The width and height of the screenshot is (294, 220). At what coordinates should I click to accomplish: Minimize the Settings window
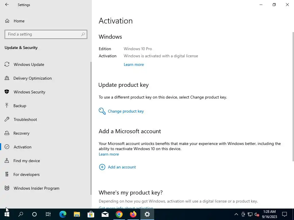pos(261,5)
